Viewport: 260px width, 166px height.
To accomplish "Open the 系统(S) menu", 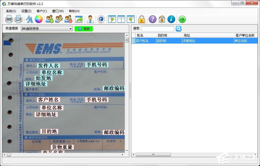I will click(x=11, y=11).
